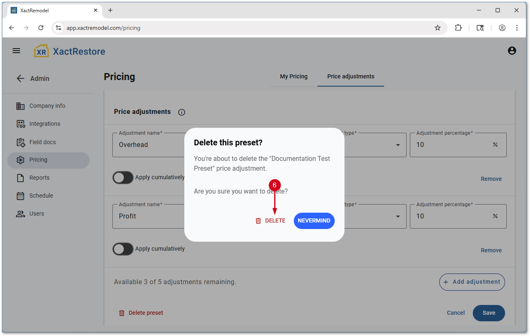Toggle Apply cumulatively for Overhead adjustment
Screen dimensions: 530x336
pos(123,178)
